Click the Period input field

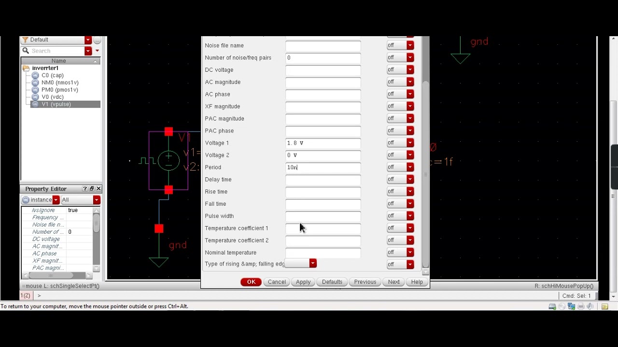(x=323, y=167)
